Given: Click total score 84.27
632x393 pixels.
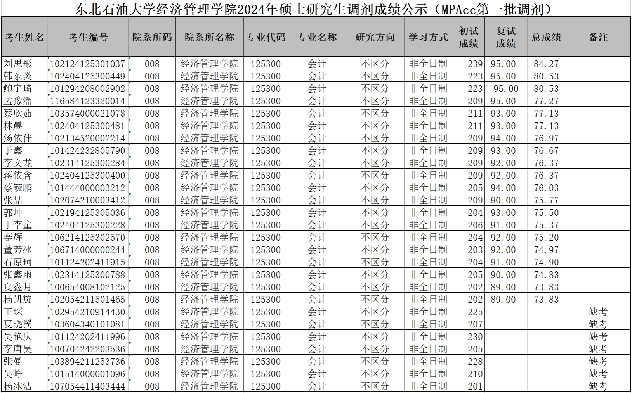Looking at the screenshot, I should [546, 64].
